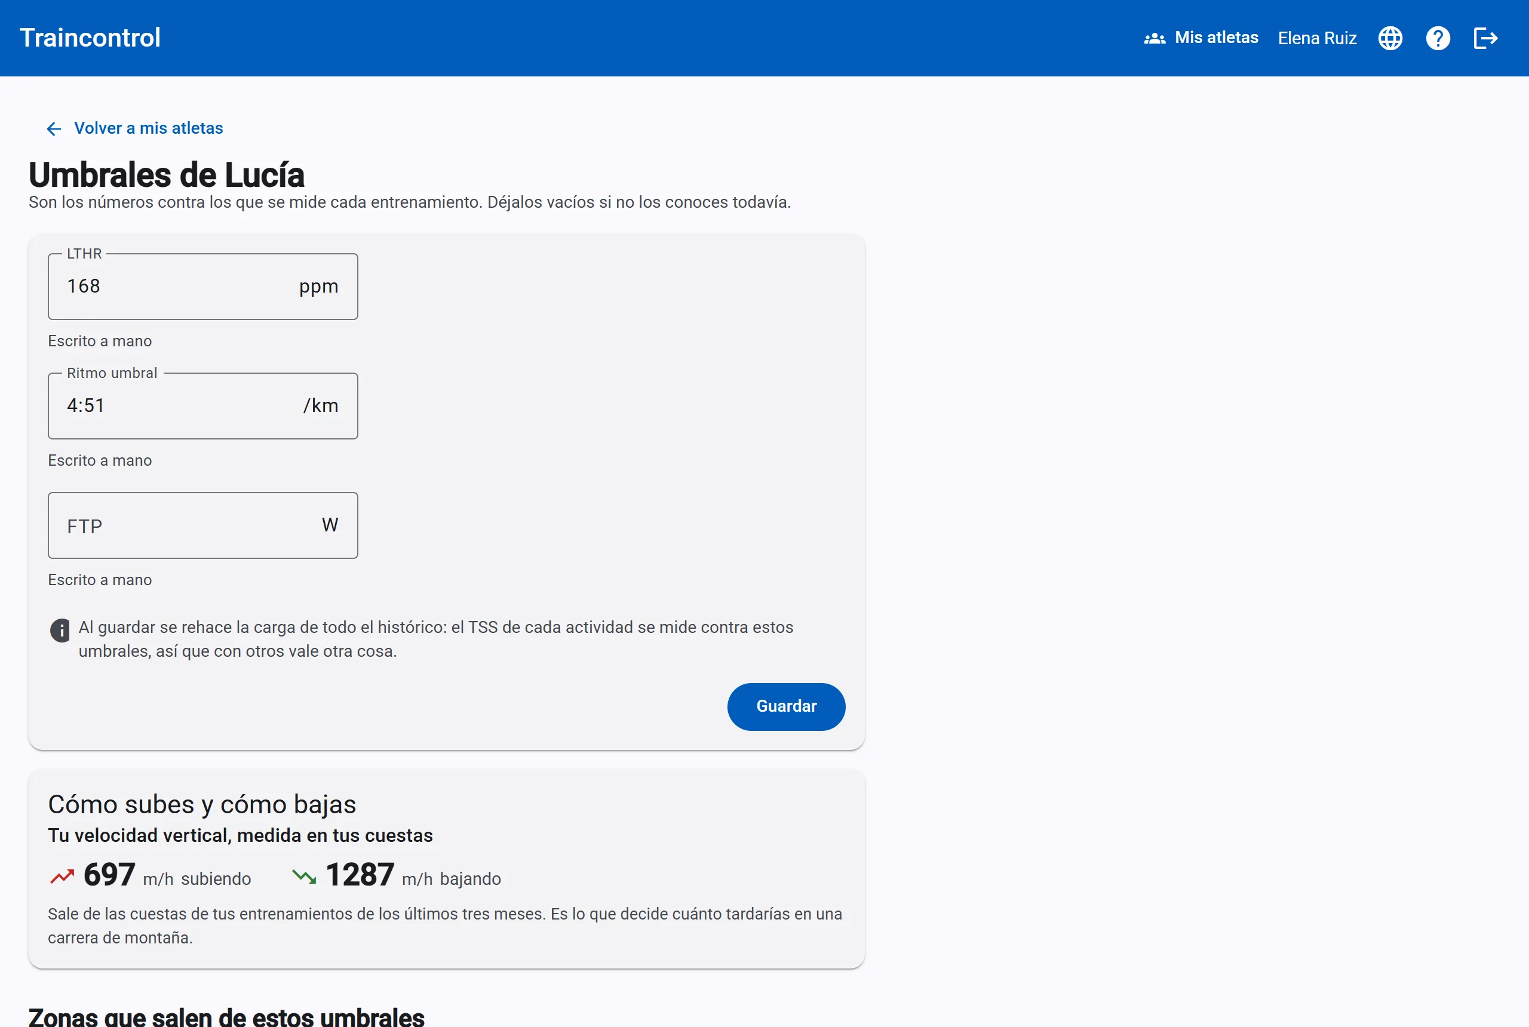Click the ppm unit suffix
The image size is (1529, 1027).
click(318, 287)
